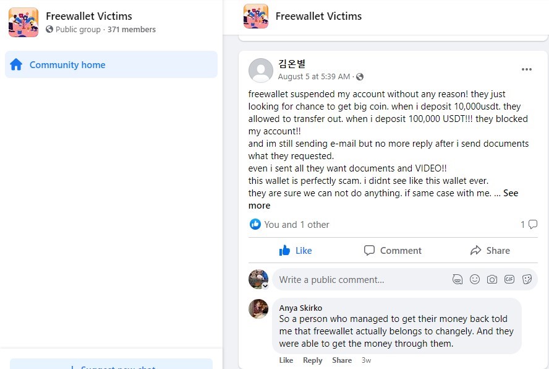Click the comment count bubble icon
Image resolution: width=549 pixels, height=369 pixels.
tap(532, 224)
